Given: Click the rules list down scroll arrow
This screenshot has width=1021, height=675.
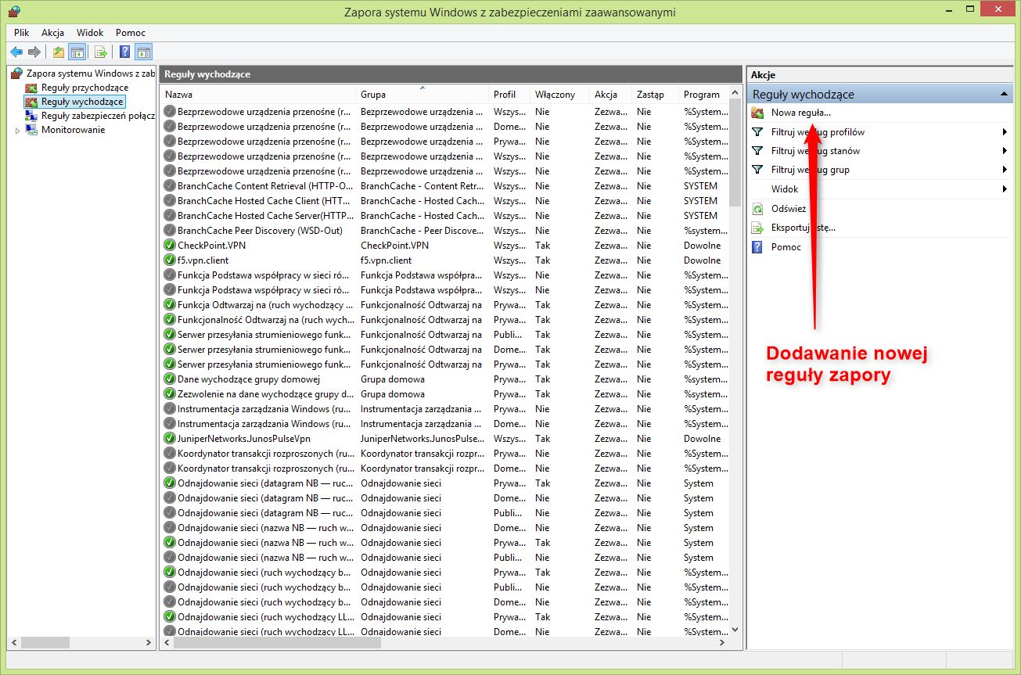Looking at the screenshot, I should click(x=735, y=629).
